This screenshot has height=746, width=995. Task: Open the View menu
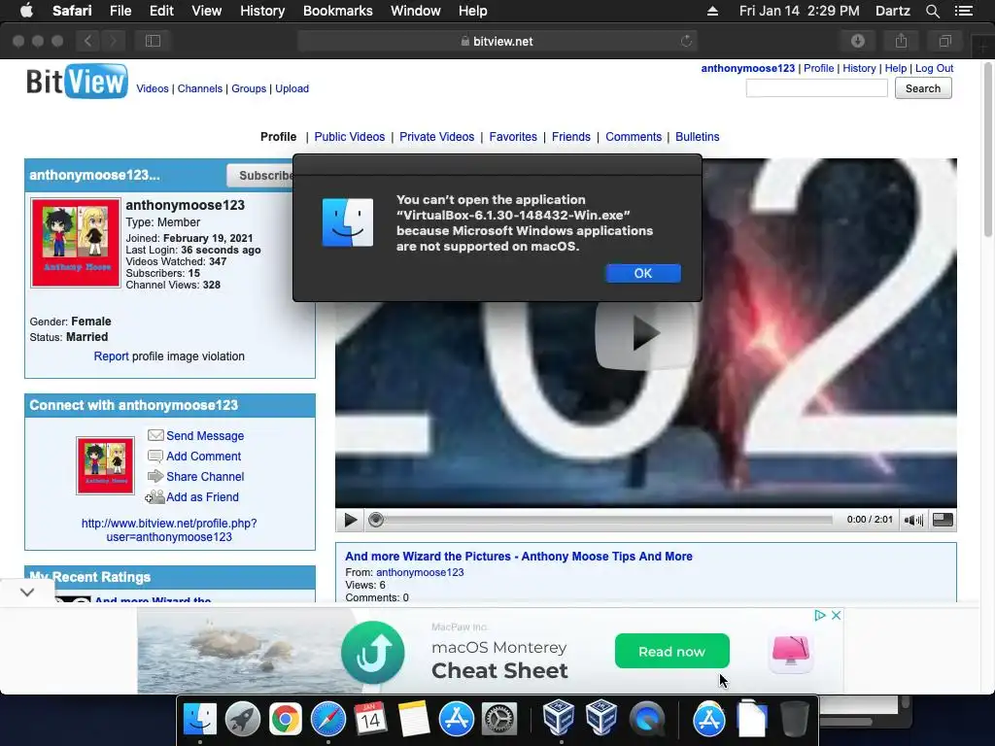206,11
